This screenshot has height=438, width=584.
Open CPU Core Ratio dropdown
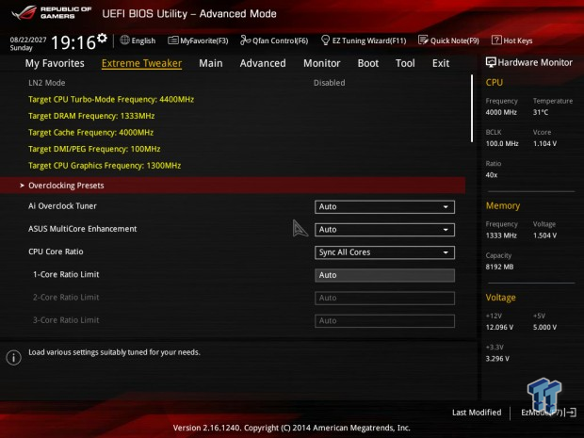pyautogui.click(x=384, y=252)
